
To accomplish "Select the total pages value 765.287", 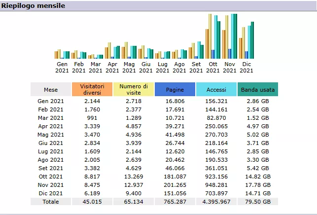I will pyautogui.click(x=175, y=202).
